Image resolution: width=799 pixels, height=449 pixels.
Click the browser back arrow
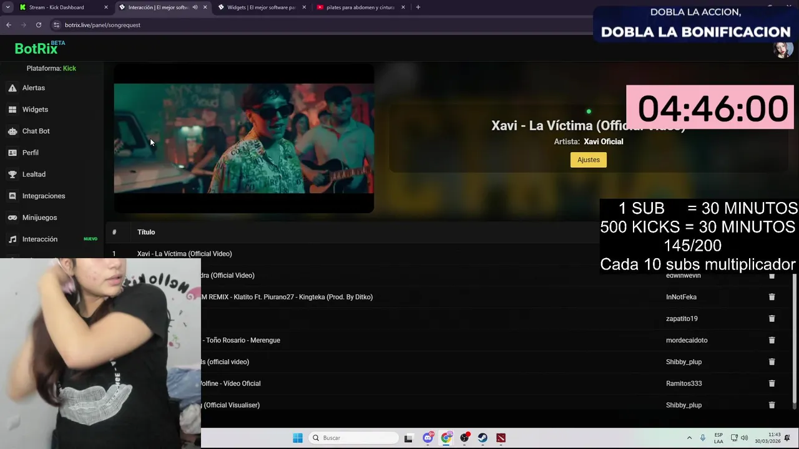[x=8, y=25]
